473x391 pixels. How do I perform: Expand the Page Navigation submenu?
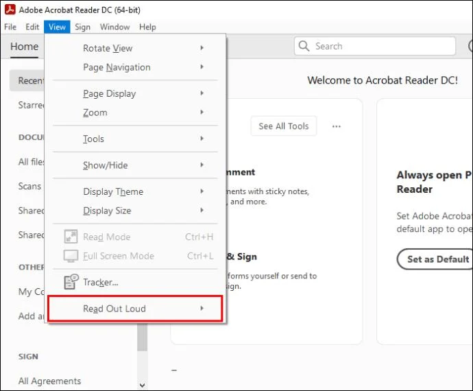click(135, 67)
